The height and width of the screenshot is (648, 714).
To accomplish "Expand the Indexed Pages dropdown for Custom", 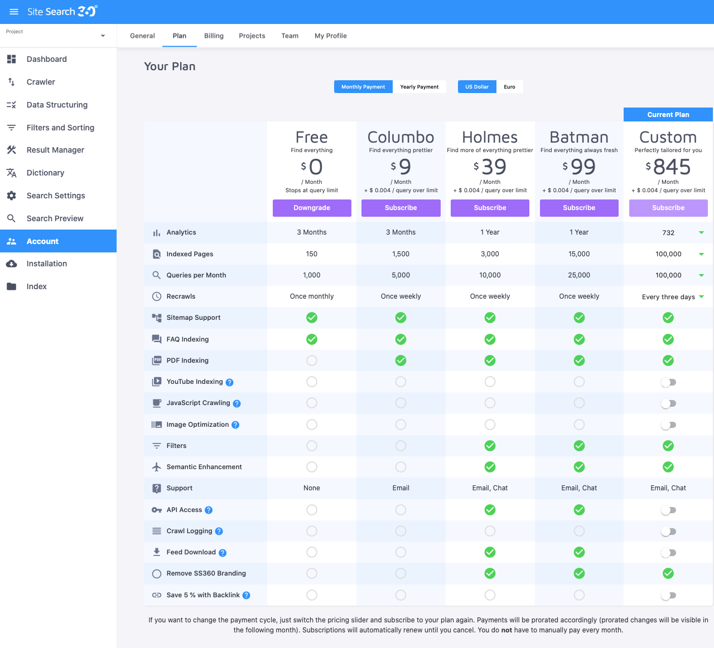I will pos(701,254).
